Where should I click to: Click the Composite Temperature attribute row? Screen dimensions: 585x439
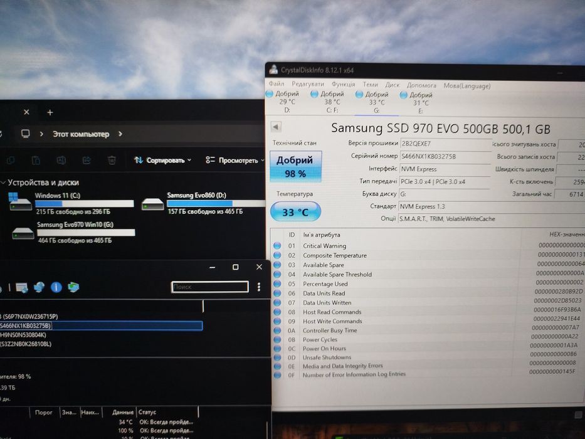coord(428,255)
